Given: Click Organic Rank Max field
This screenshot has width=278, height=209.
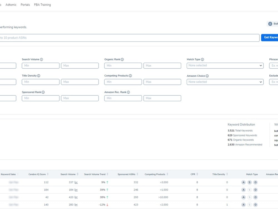Looking at the screenshot, I should 162,65.
